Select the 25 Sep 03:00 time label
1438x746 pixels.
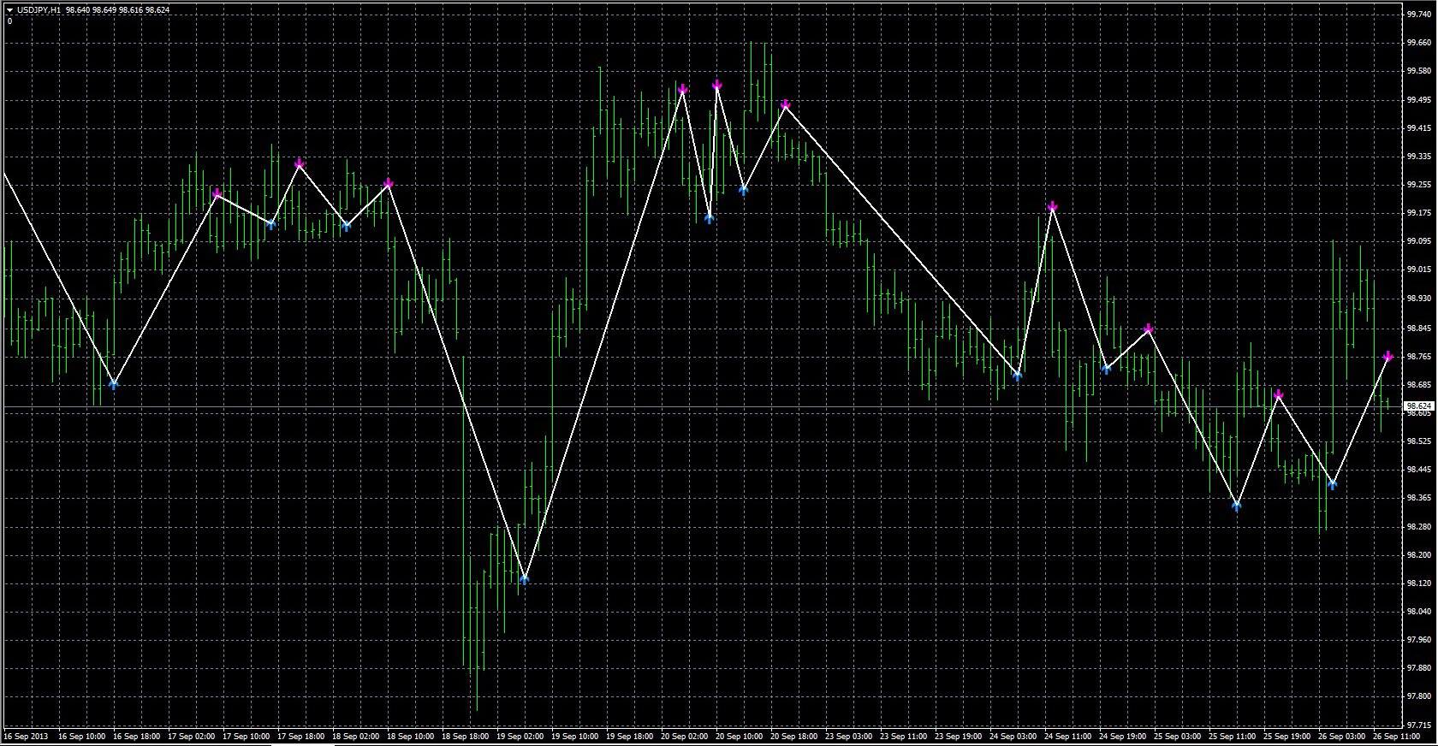coord(1177,736)
